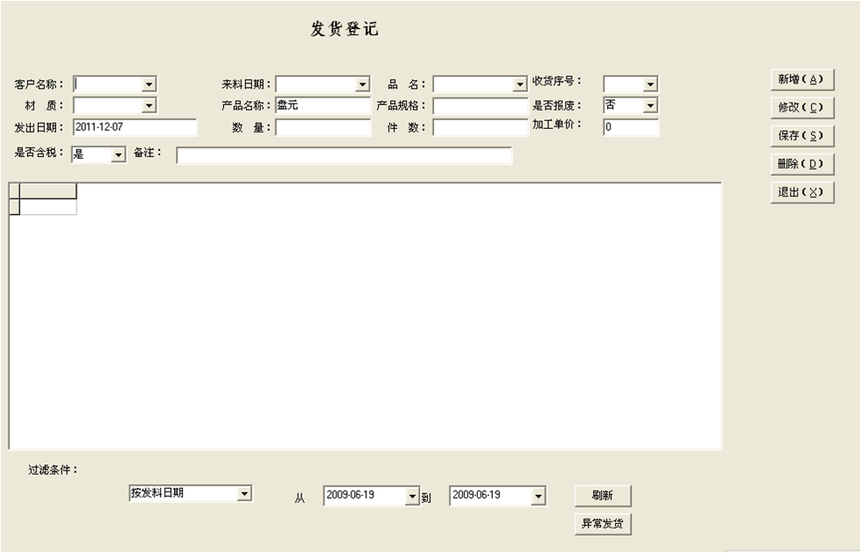Image resolution: width=861 pixels, height=553 pixels.
Task: Save the record with 保存(S)
Action: click(801, 136)
